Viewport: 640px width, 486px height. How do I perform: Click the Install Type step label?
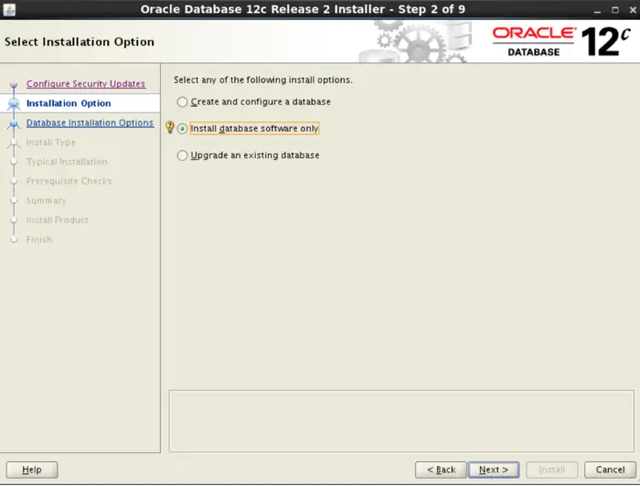[51, 143]
